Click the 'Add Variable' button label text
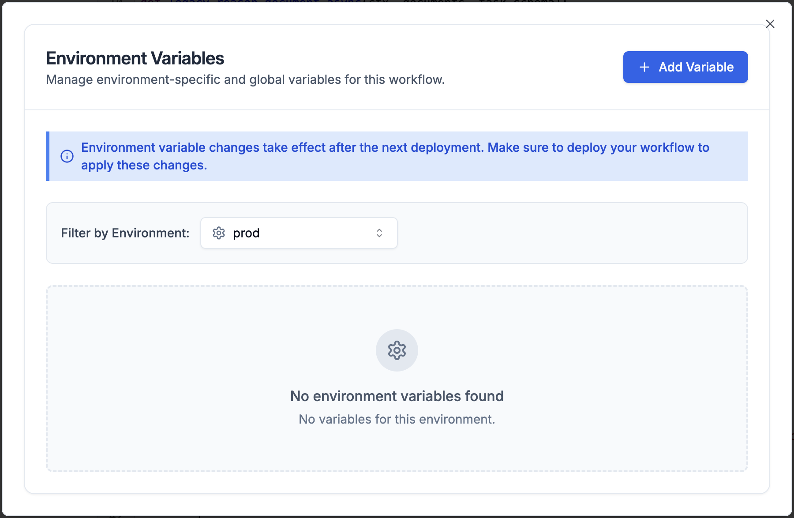This screenshot has height=518, width=794. coord(696,67)
